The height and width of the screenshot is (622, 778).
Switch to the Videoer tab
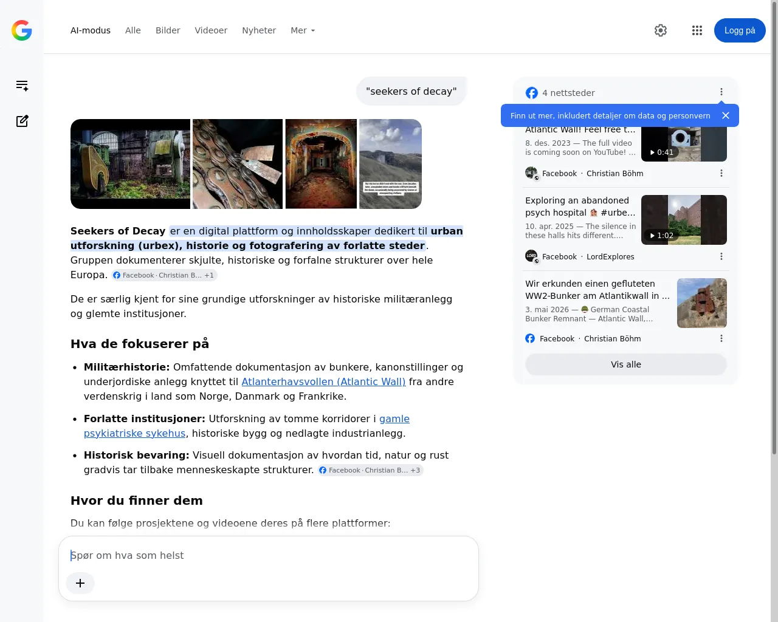click(x=211, y=30)
